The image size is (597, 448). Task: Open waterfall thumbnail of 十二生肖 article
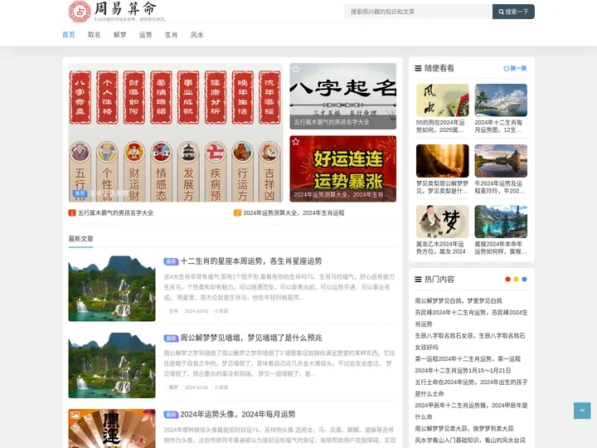(112, 289)
